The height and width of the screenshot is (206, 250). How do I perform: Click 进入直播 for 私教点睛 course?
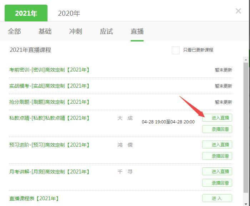217,118
